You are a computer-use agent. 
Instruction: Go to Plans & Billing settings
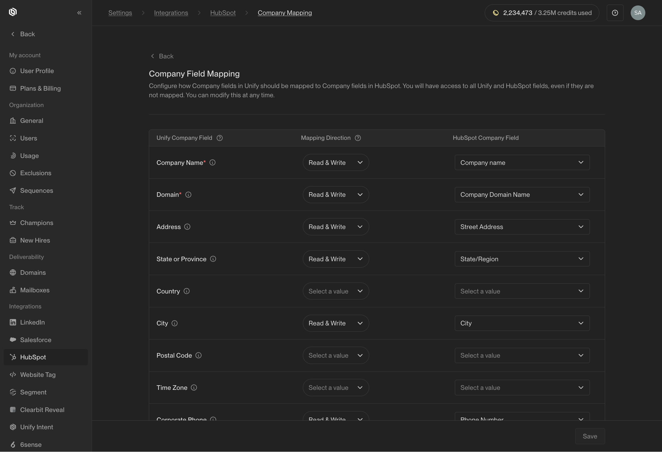coord(40,88)
